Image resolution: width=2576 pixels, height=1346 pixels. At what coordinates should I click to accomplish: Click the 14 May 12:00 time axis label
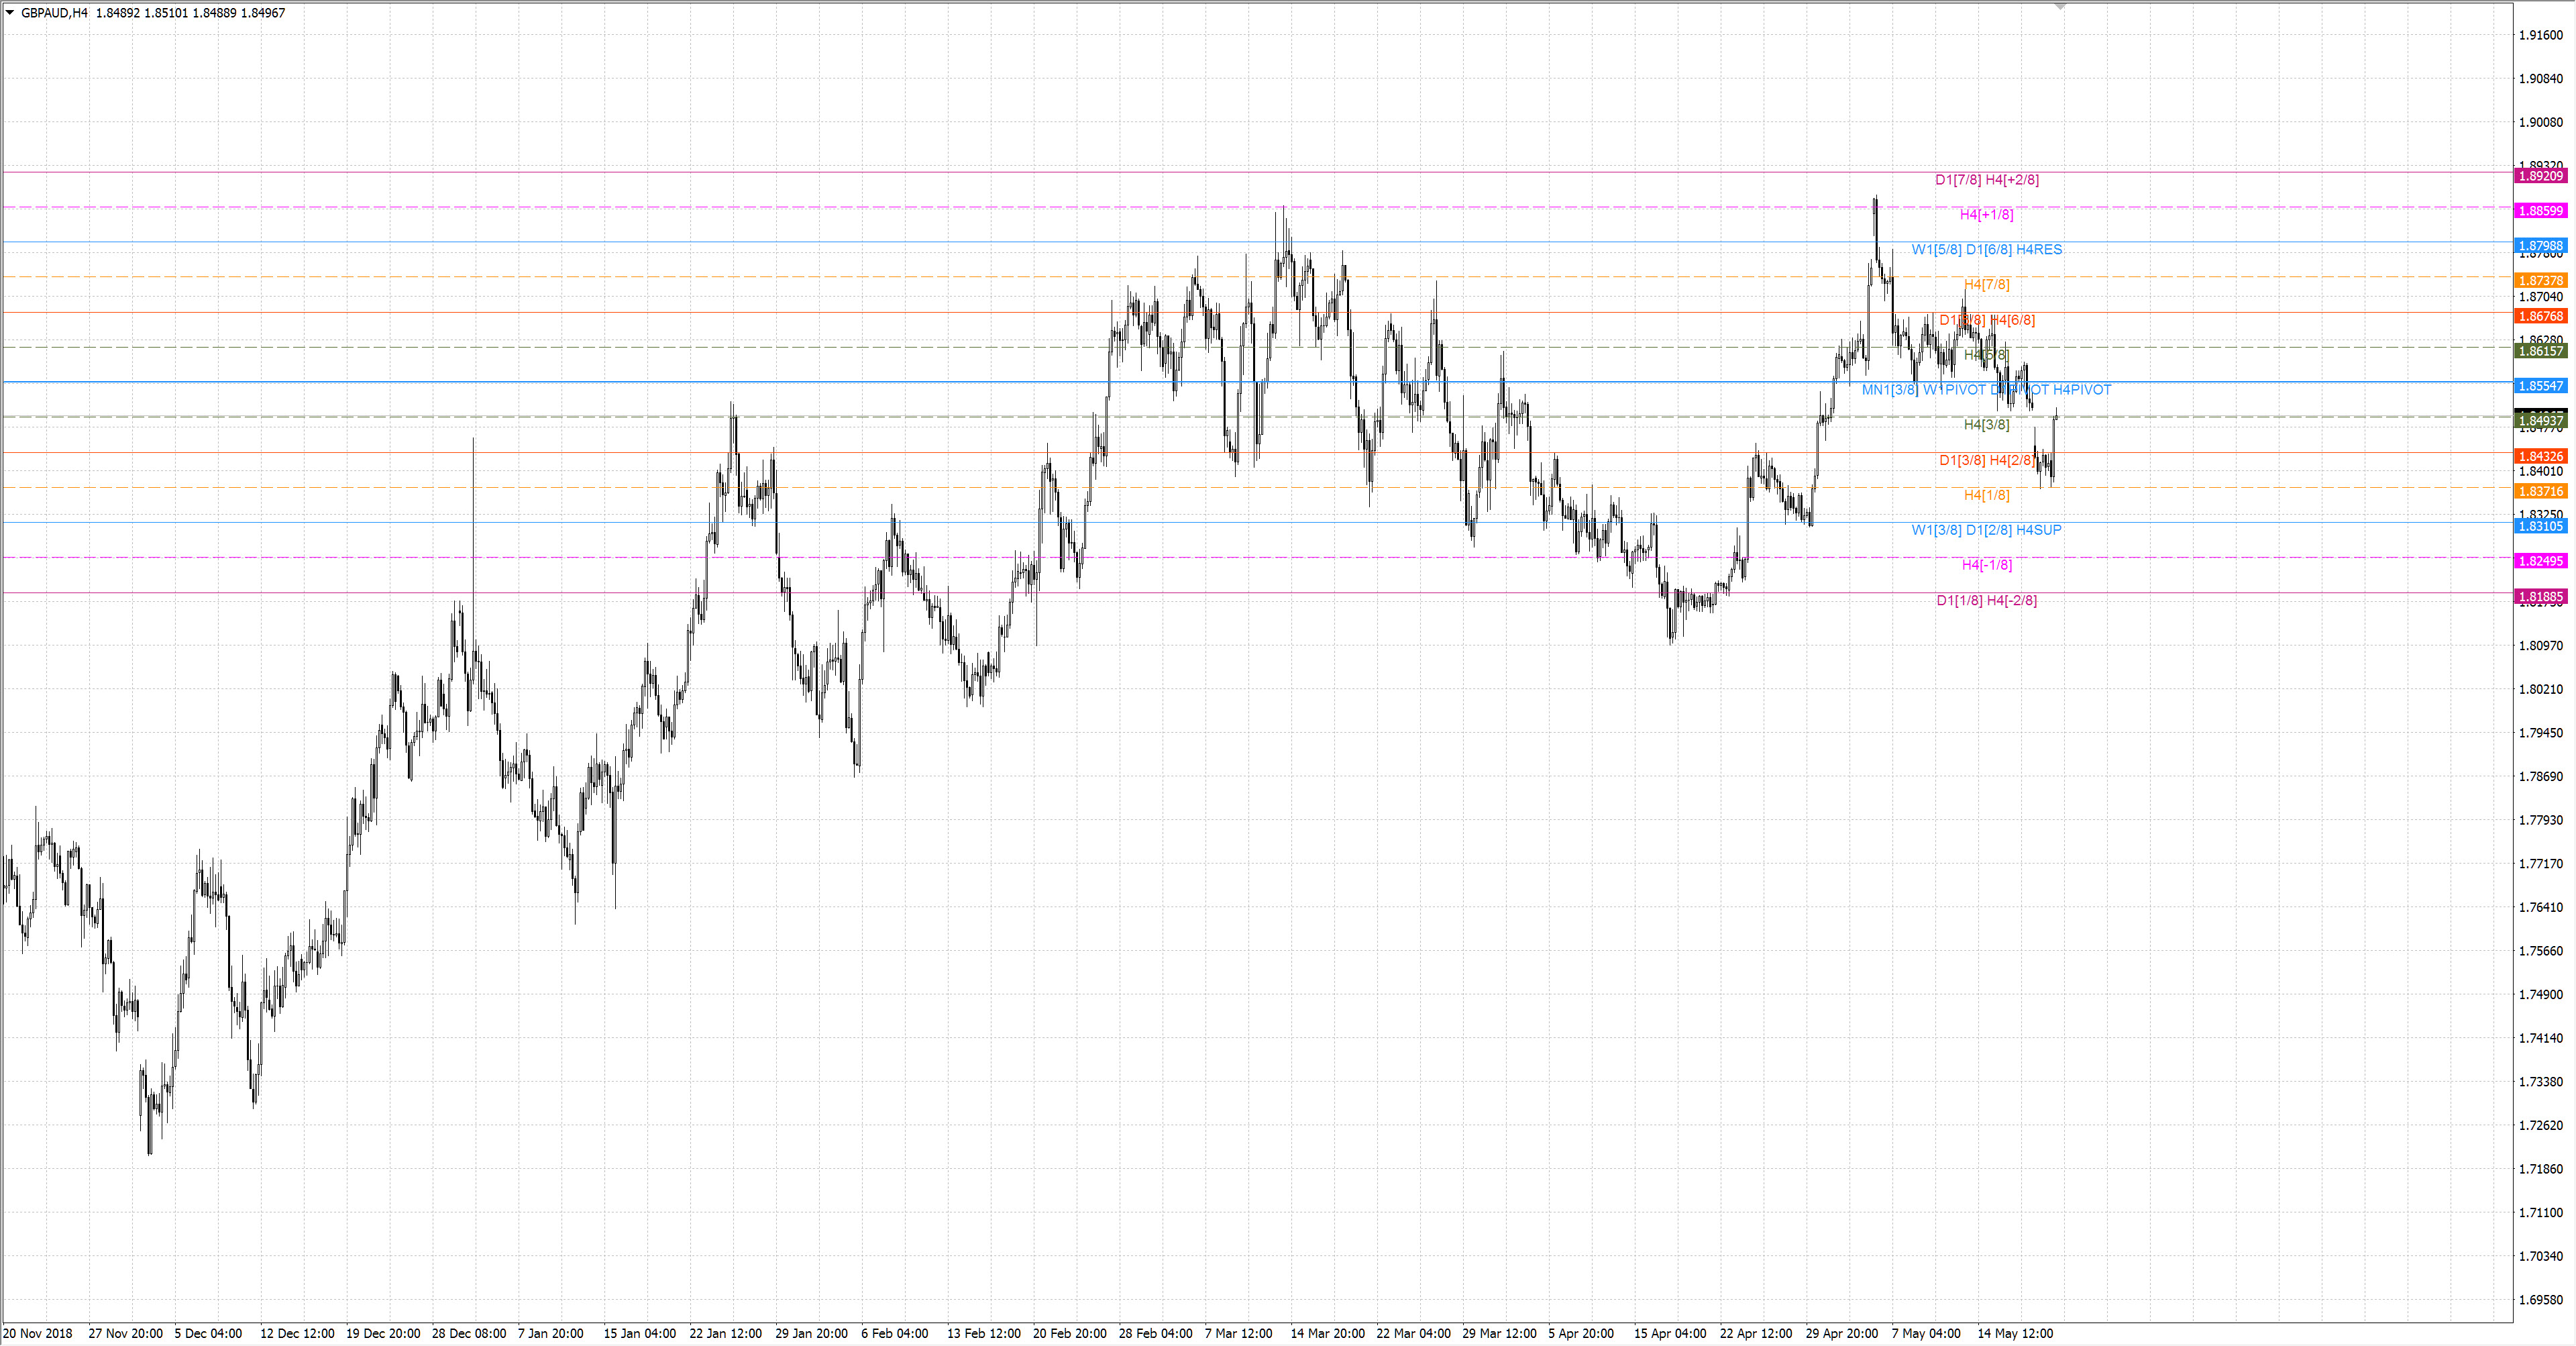[2015, 1333]
